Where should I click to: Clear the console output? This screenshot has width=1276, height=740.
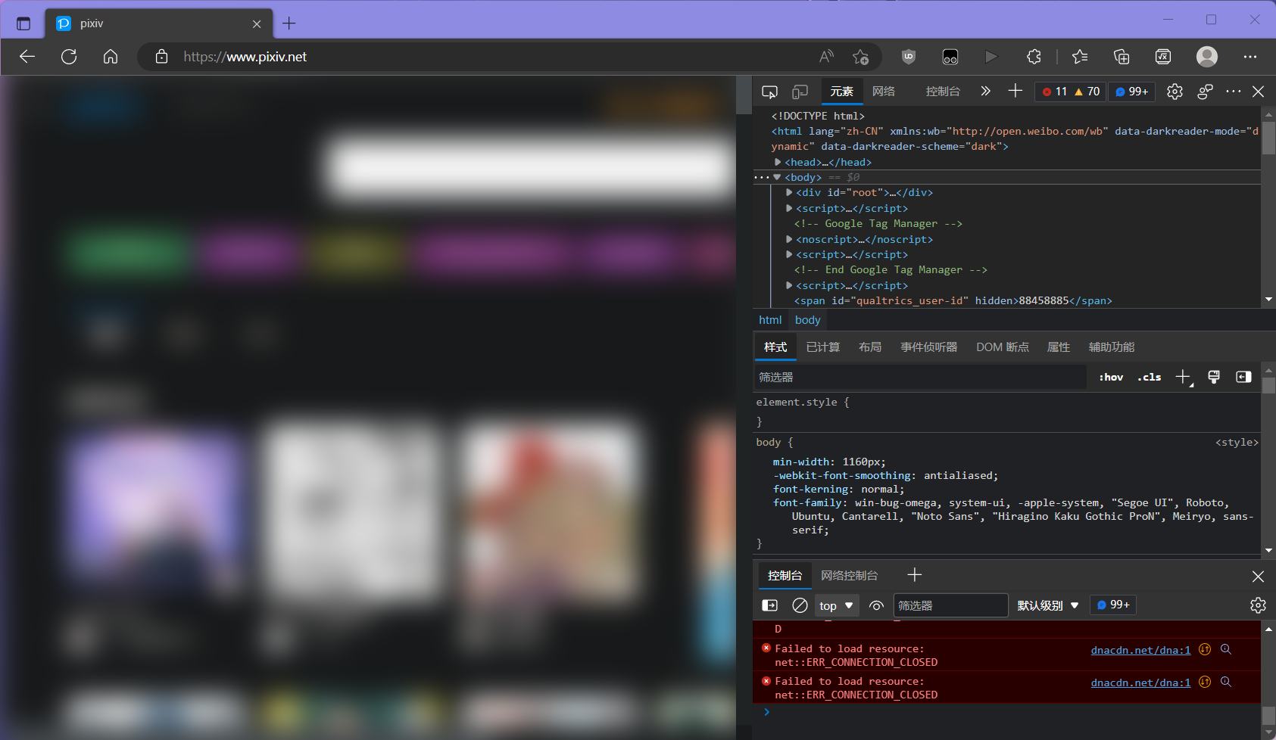[x=800, y=605]
